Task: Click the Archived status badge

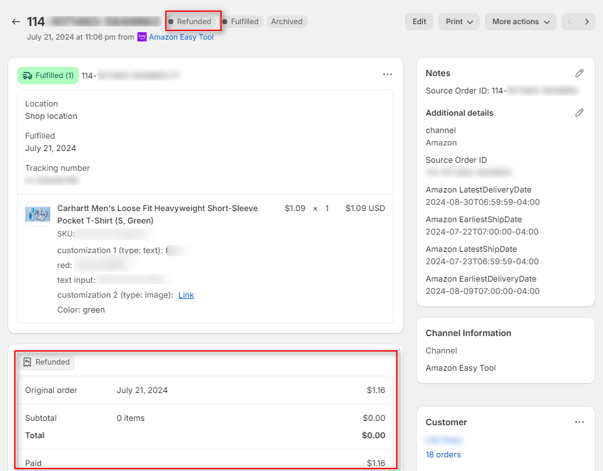Action: point(287,21)
